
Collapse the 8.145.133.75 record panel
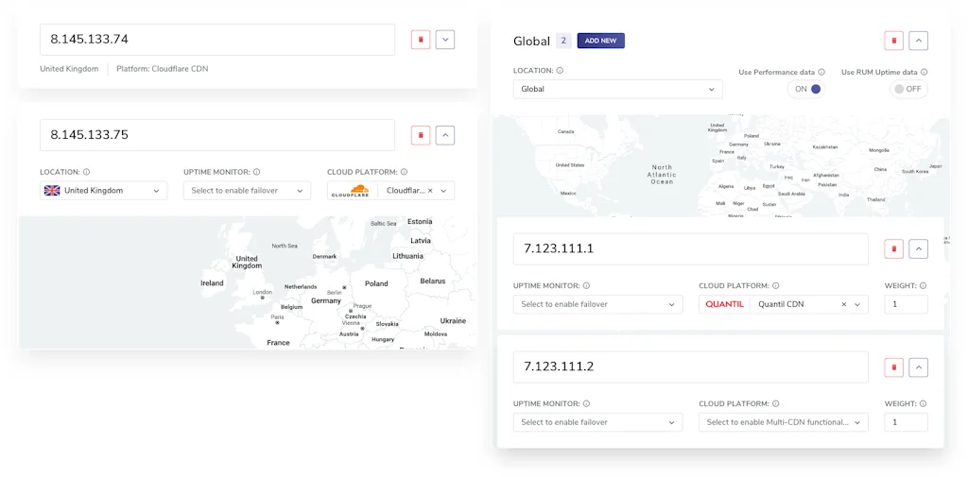click(x=445, y=135)
